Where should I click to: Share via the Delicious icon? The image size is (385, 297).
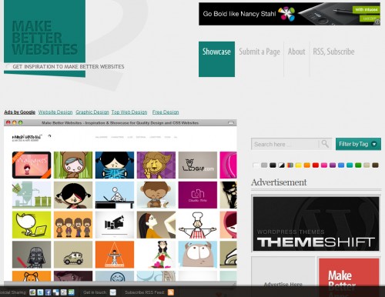pyautogui.click(x=55, y=292)
